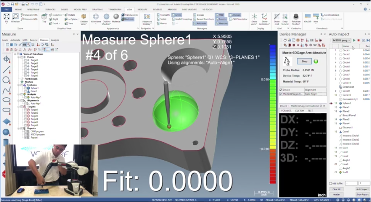The height and width of the screenshot is (202, 371).
Task: Switch to the Levels tab in Measure panel
Action: (x=5, y=40)
